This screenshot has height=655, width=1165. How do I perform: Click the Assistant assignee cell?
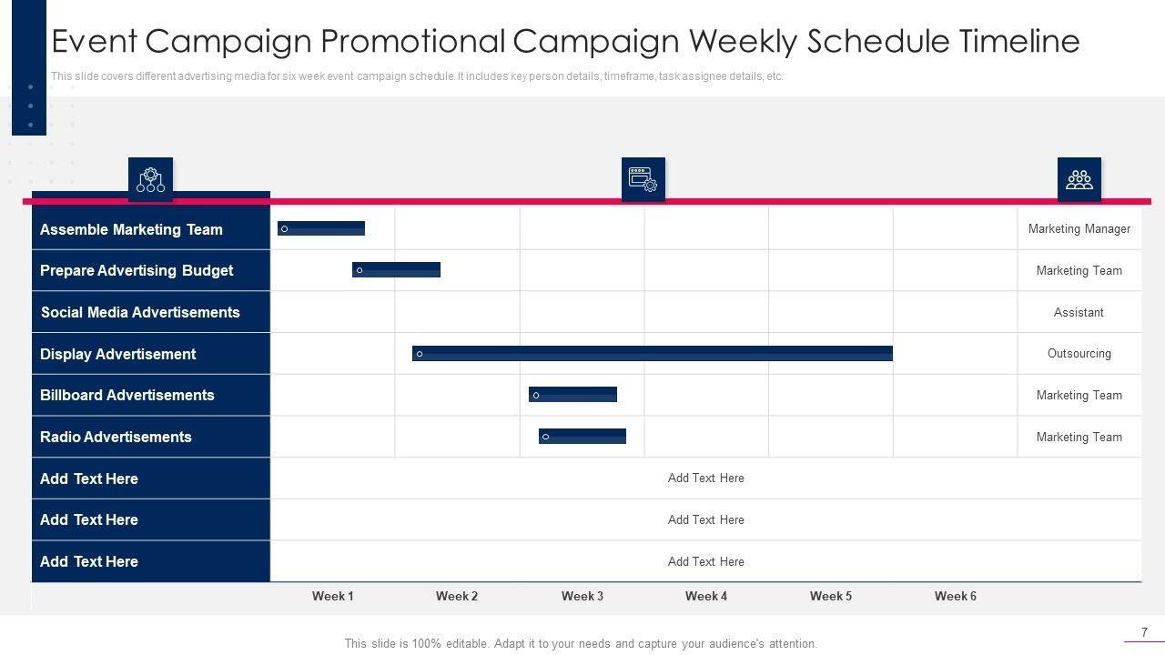click(1079, 312)
